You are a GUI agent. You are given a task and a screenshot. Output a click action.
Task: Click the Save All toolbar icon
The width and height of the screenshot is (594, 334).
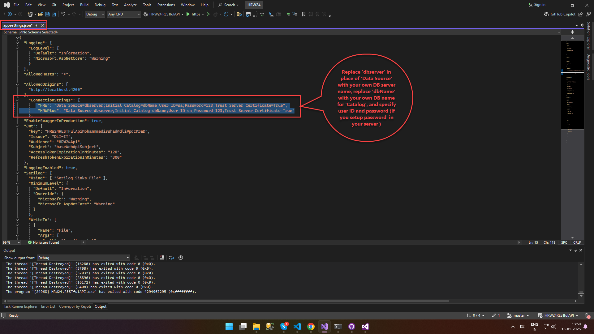pos(54,14)
